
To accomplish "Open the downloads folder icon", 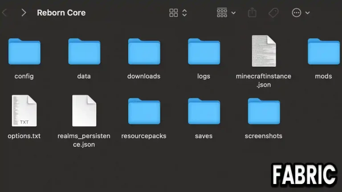I will pos(144,52).
